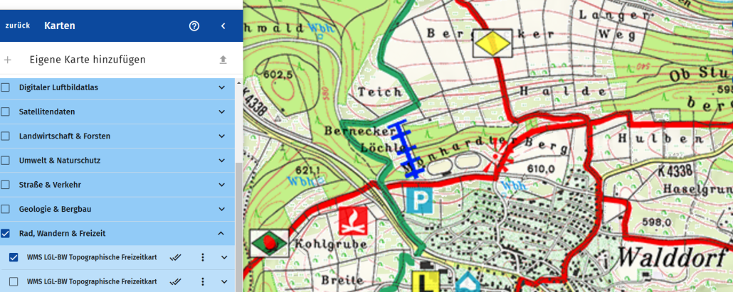Viewport: 733px width, 292px height.
Task: Open the help question mark icon
Action: coord(194,26)
